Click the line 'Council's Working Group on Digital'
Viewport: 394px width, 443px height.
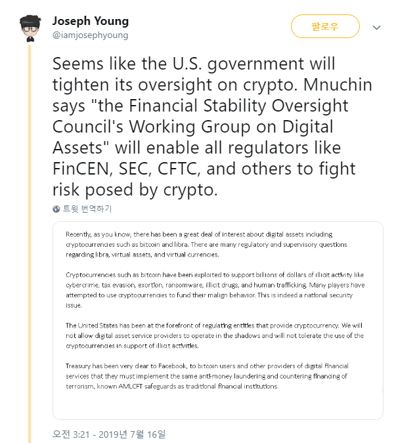[193, 127]
